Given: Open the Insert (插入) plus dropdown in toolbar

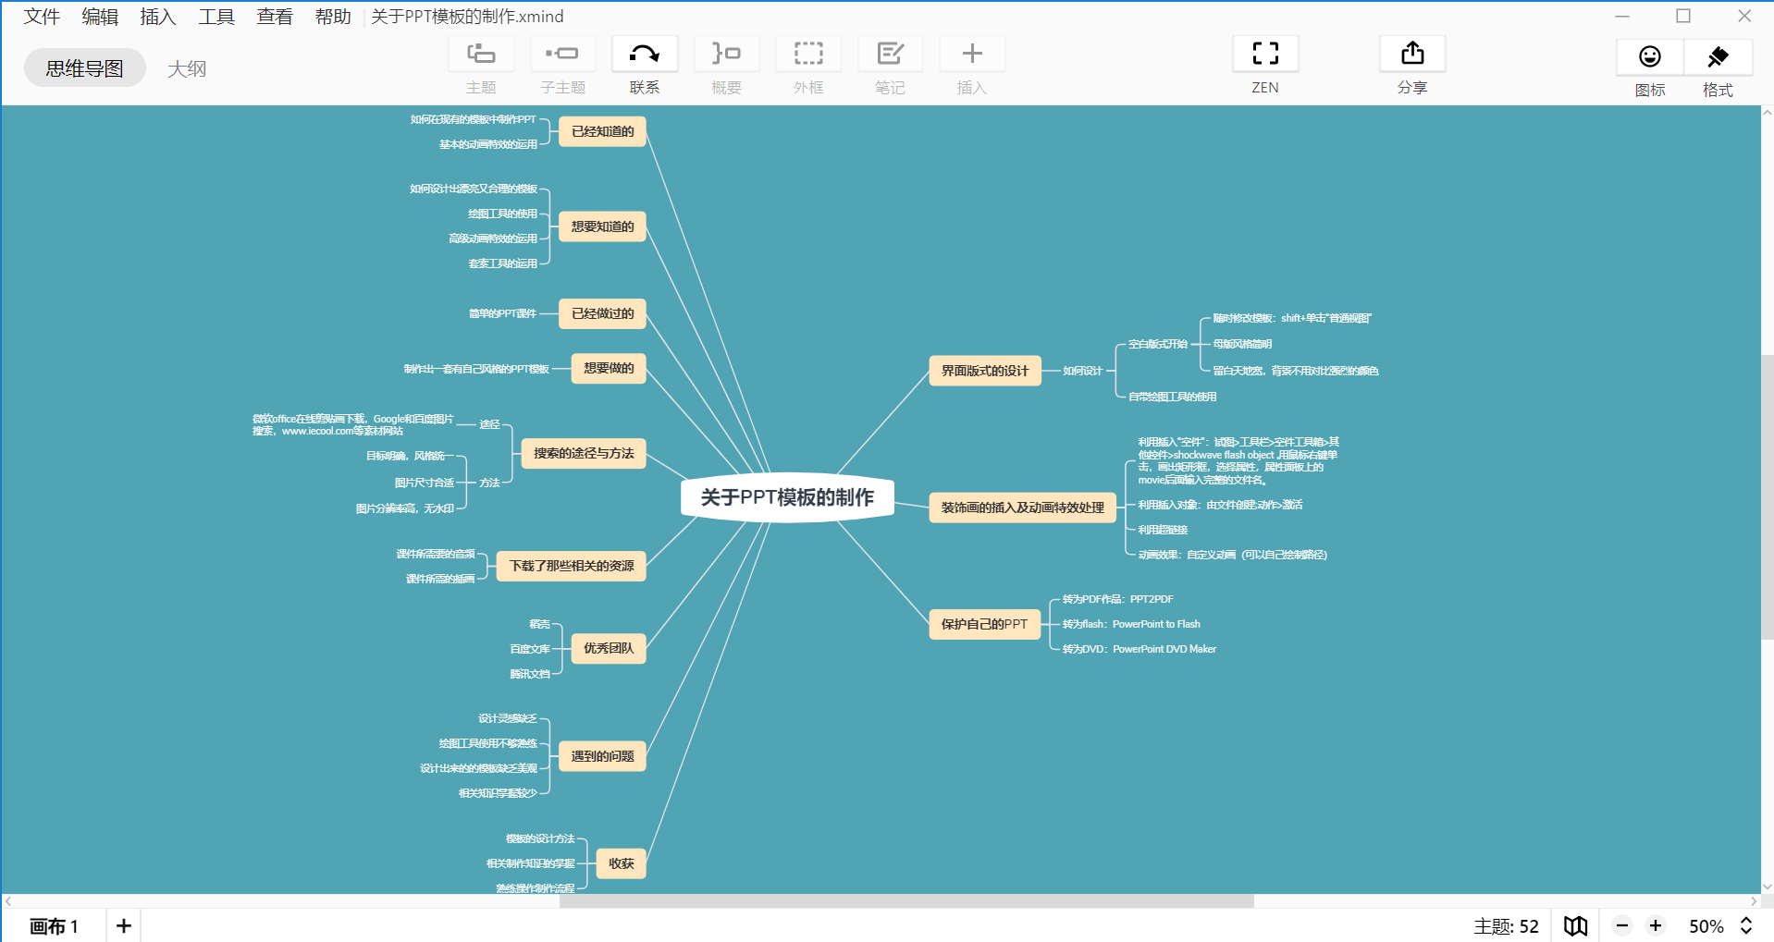Looking at the screenshot, I should pos(971,55).
